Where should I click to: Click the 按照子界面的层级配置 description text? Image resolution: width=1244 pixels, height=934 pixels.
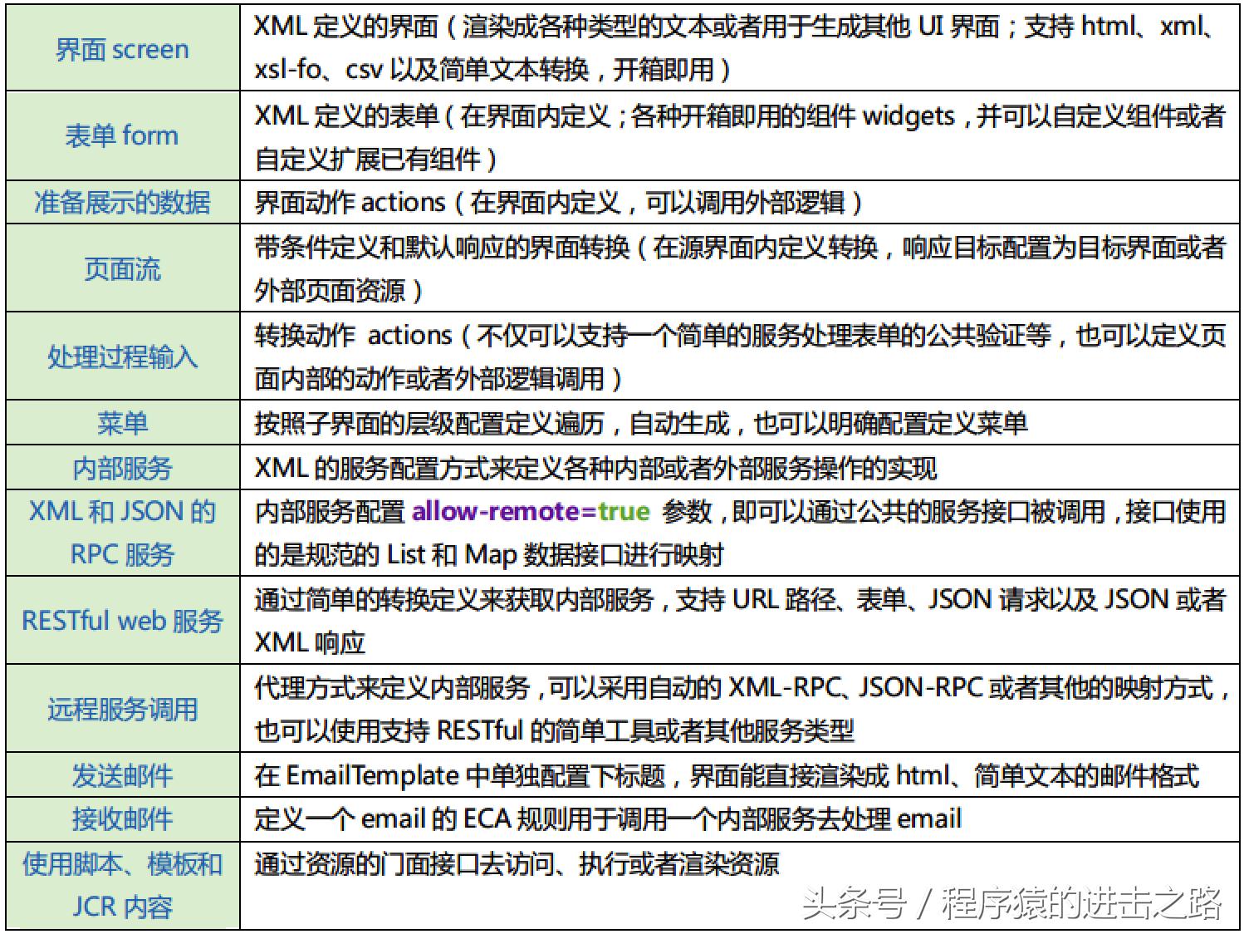coord(644,424)
